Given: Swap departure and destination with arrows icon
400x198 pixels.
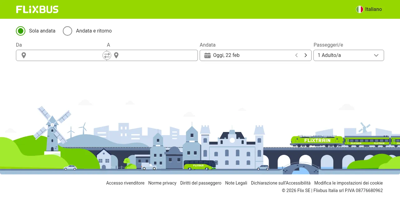Looking at the screenshot, I should (107, 55).
